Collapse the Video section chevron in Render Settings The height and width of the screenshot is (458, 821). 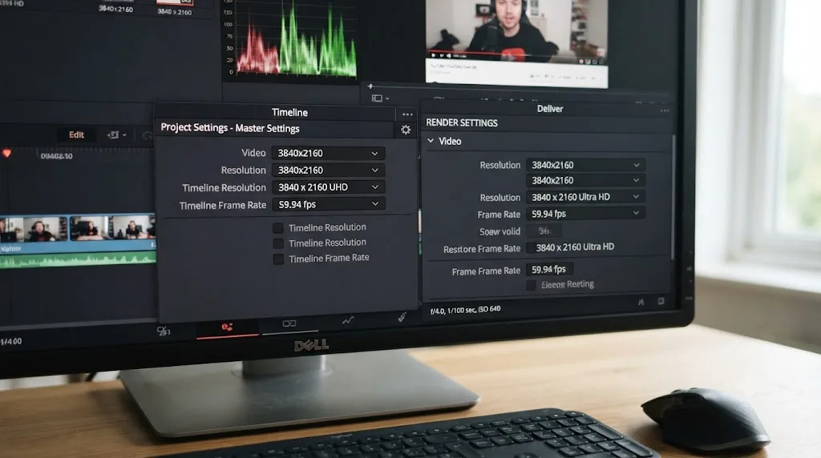click(x=431, y=141)
